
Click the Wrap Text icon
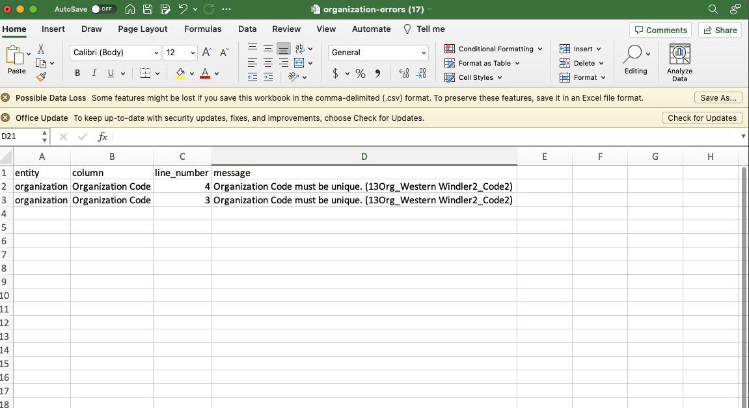click(299, 48)
